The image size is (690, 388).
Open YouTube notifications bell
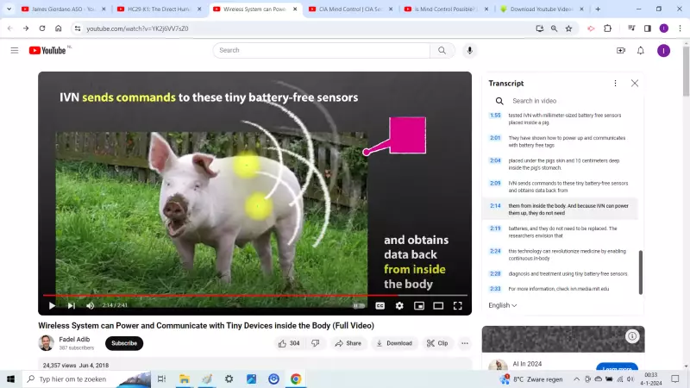(641, 50)
